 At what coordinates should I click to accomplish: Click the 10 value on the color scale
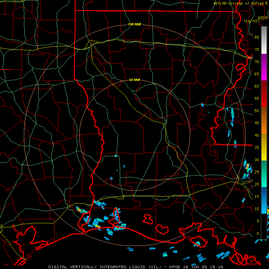click(x=257, y=209)
